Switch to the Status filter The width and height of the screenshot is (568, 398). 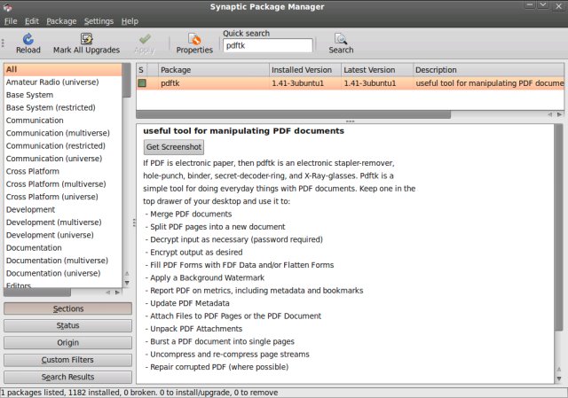[x=67, y=325]
